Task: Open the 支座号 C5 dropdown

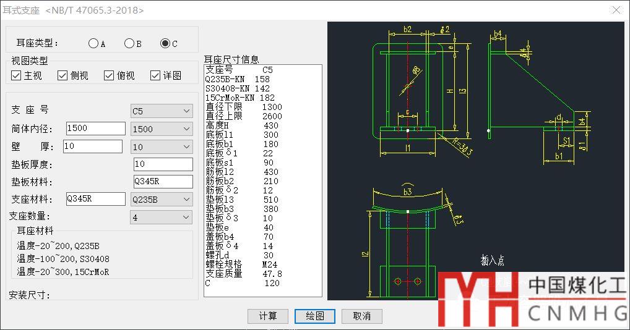Action: (162, 111)
